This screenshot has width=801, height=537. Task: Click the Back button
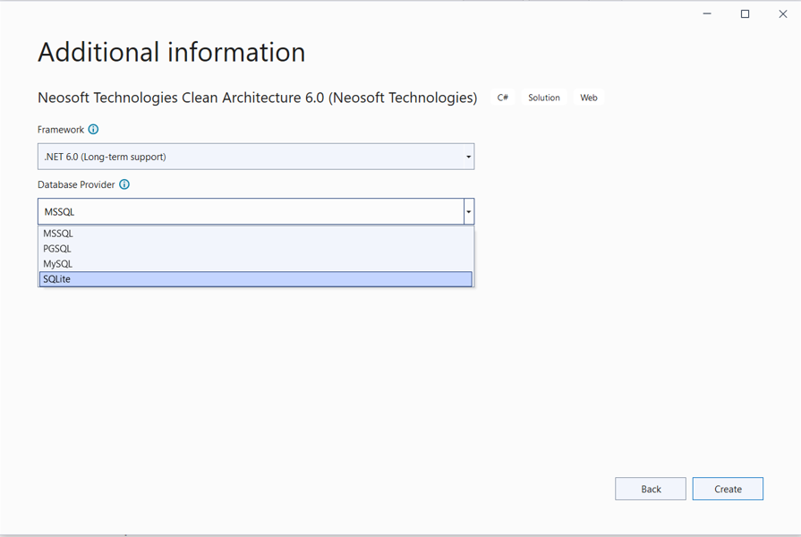pos(651,489)
